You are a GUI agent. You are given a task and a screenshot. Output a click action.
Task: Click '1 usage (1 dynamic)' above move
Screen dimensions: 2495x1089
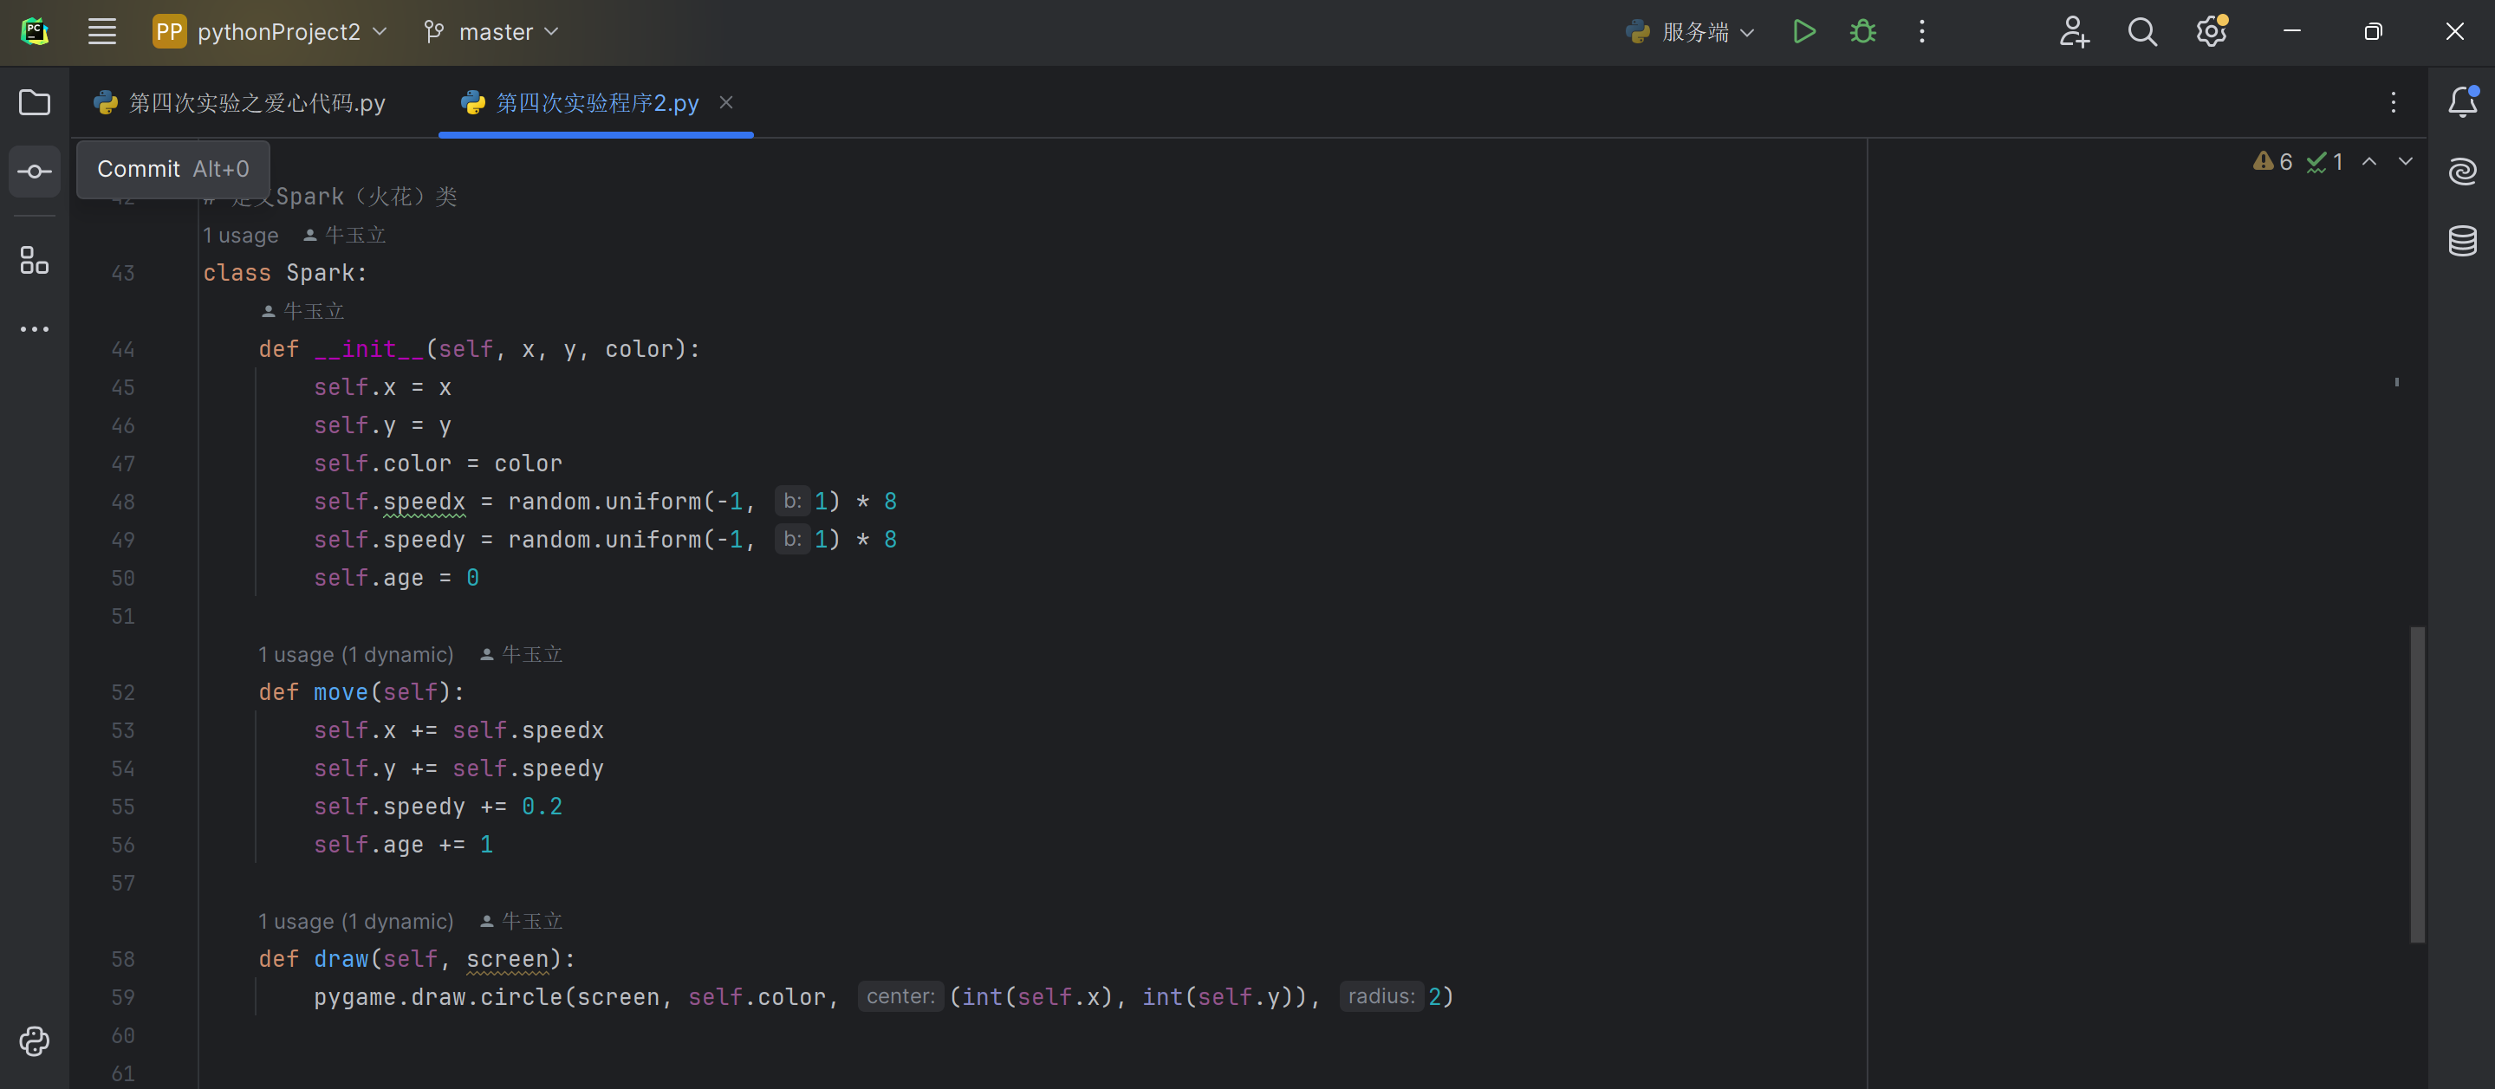355,654
